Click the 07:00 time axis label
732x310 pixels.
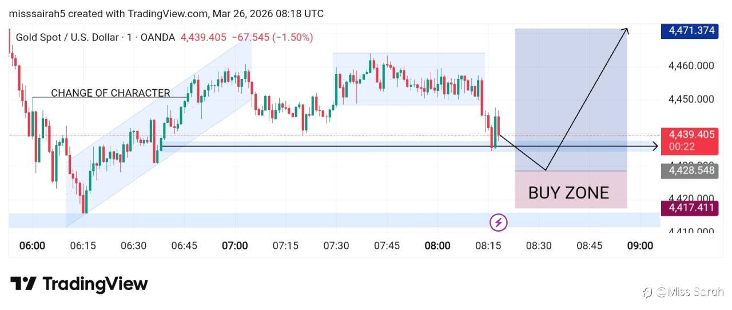point(234,246)
